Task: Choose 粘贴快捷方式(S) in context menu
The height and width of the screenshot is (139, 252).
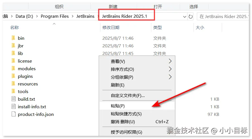Action: pyautogui.click(x=137, y=114)
